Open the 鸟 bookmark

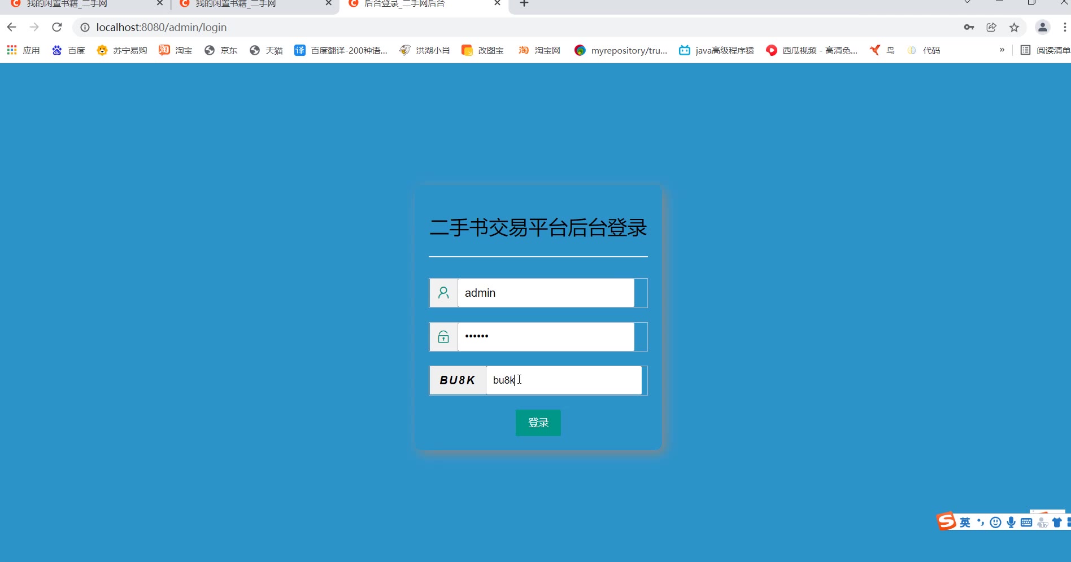point(882,50)
